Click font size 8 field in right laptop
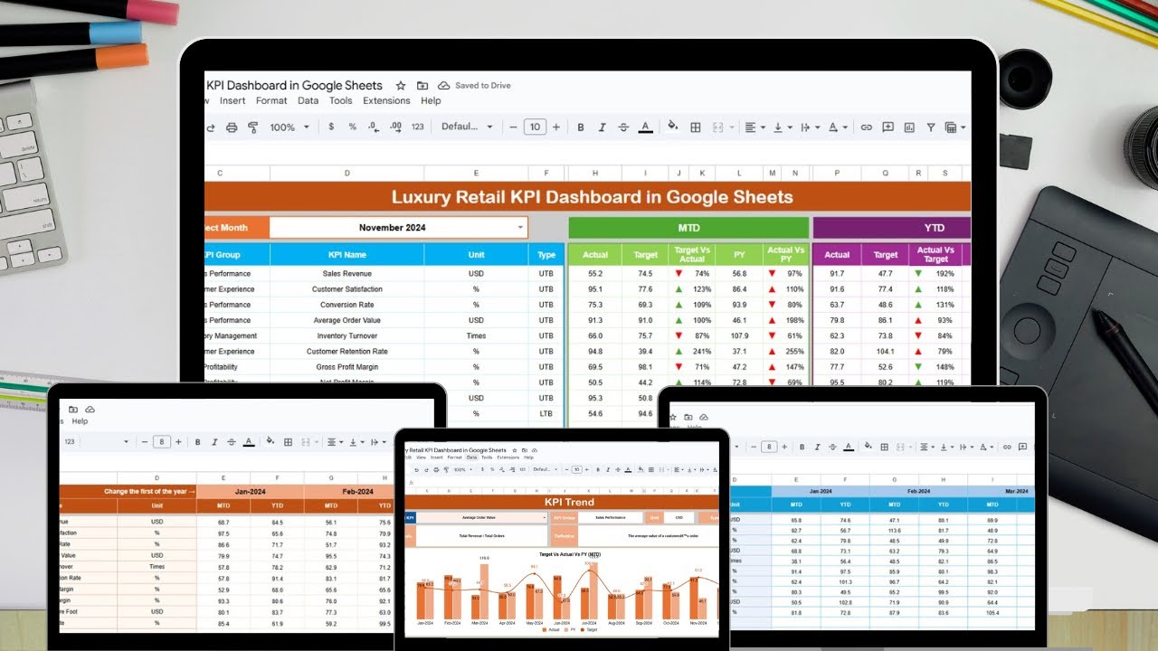1158x651 pixels. [768, 447]
